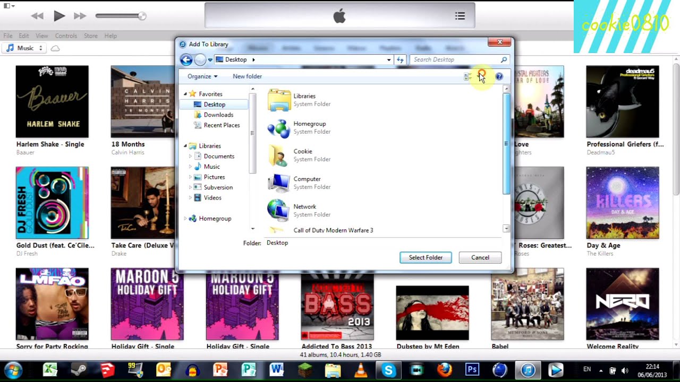The width and height of the screenshot is (680, 382).
Task: Collapse the Libraries tree group
Action: [x=185, y=146]
